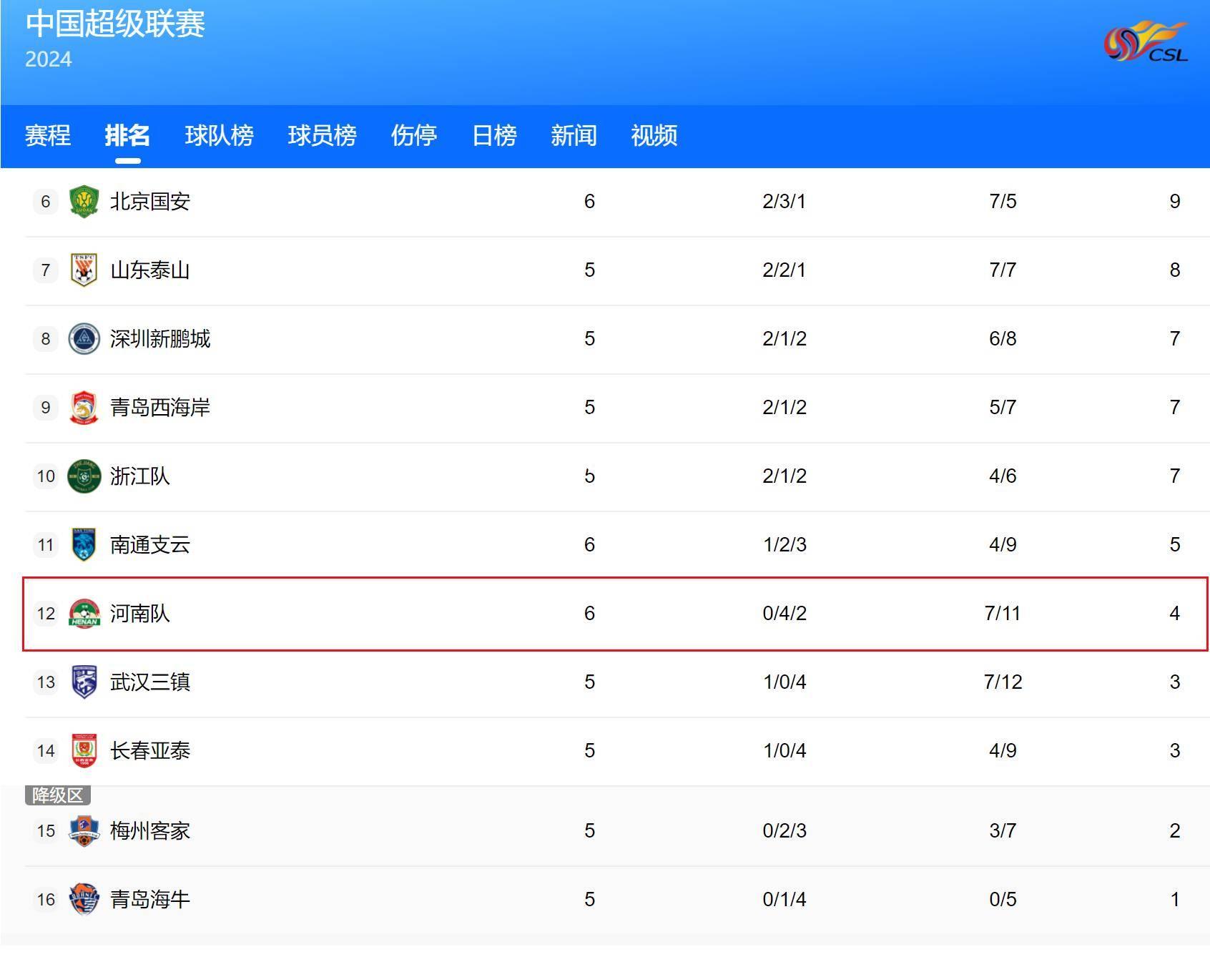Click the 山东泰山 team crest

[x=84, y=270]
